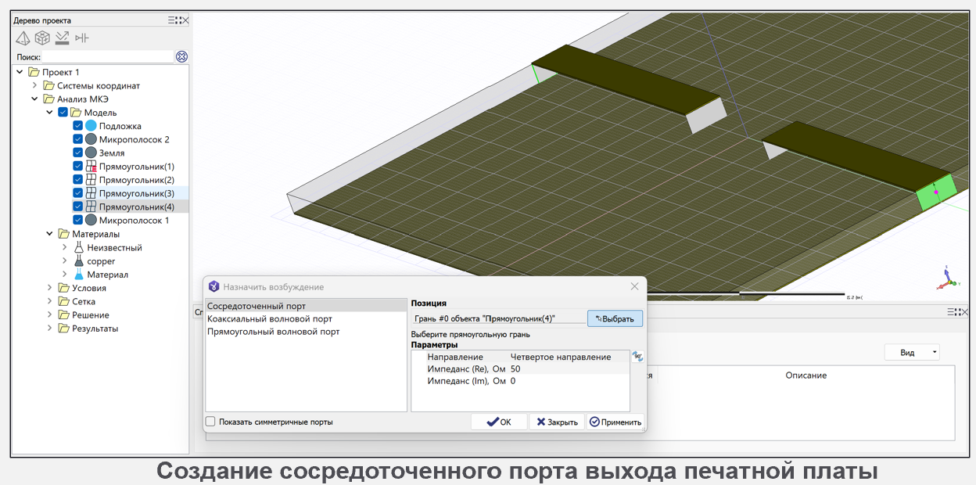Enable the Показать симметричные порты checkbox
This screenshot has height=485, width=976.
pyautogui.click(x=210, y=422)
